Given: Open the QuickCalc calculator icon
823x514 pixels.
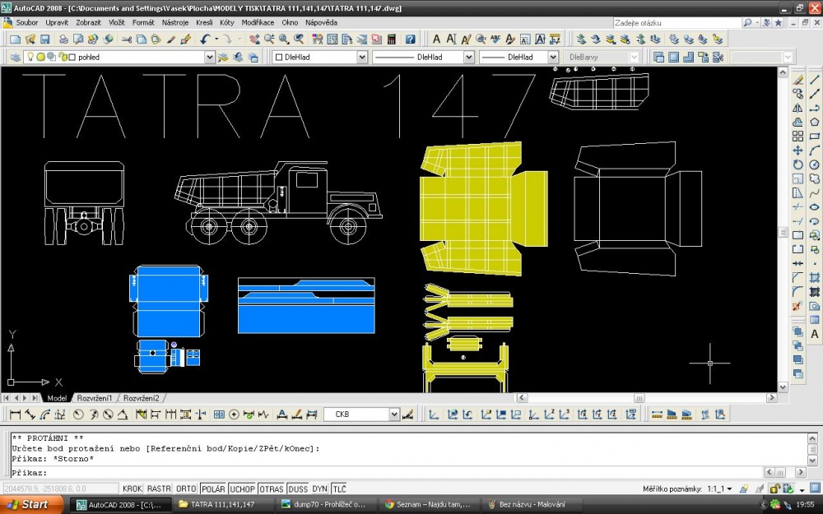Looking at the screenshot, I should coord(391,39).
